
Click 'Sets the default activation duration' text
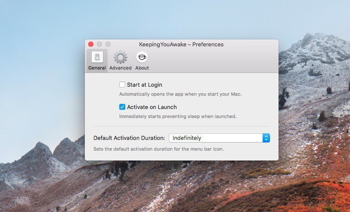click(x=158, y=149)
